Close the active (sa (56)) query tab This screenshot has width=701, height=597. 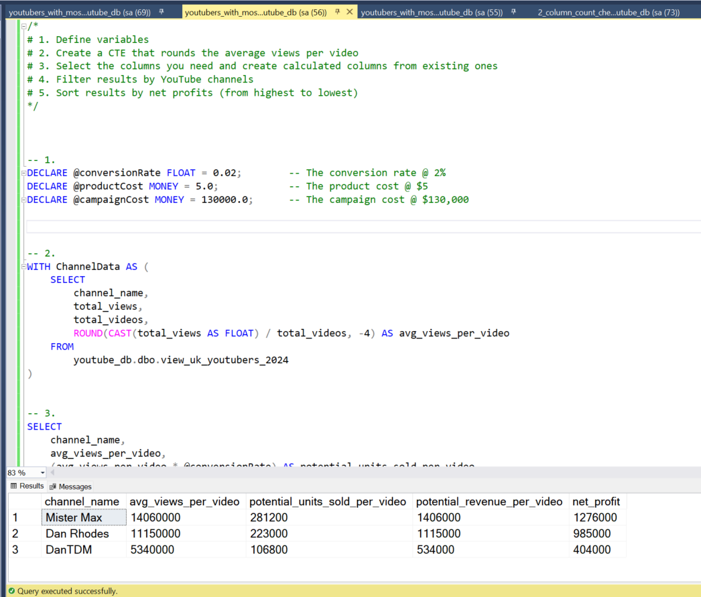pyautogui.click(x=349, y=12)
